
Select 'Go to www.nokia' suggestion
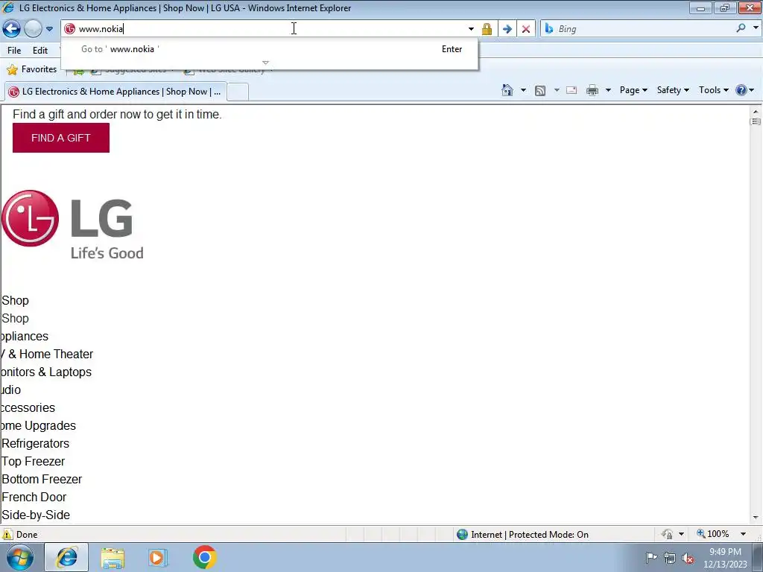(269, 49)
